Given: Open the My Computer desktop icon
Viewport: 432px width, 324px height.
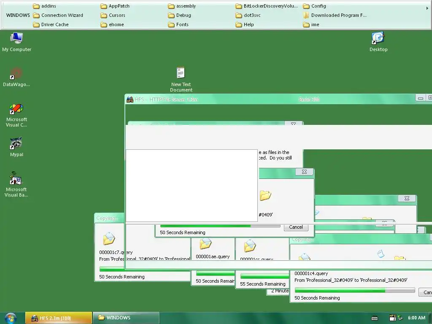Looking at the screenshot, I should pos(16,42).
